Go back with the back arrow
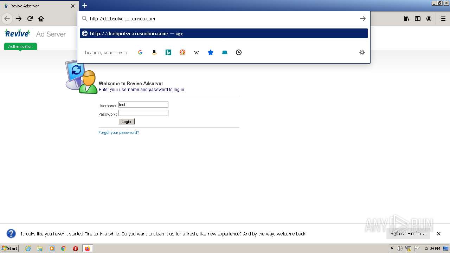Screen dimensions: 450x253 point(7,19)
